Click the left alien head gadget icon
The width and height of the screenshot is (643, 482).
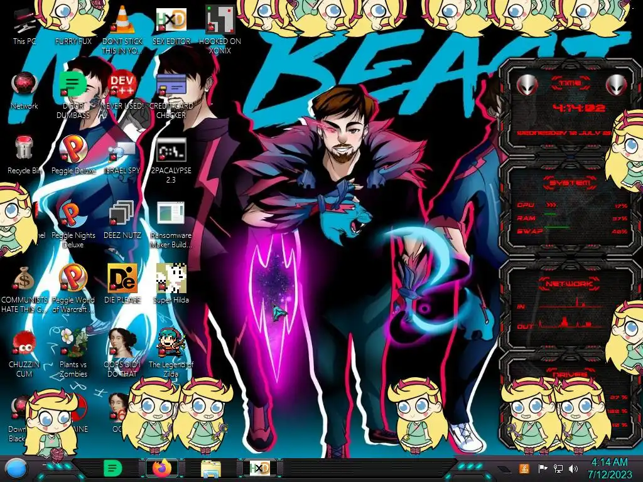coord(527,85)
